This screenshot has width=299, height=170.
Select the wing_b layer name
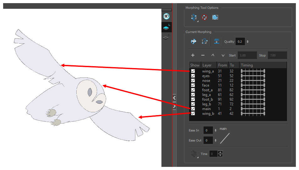[x=208, y=114]
